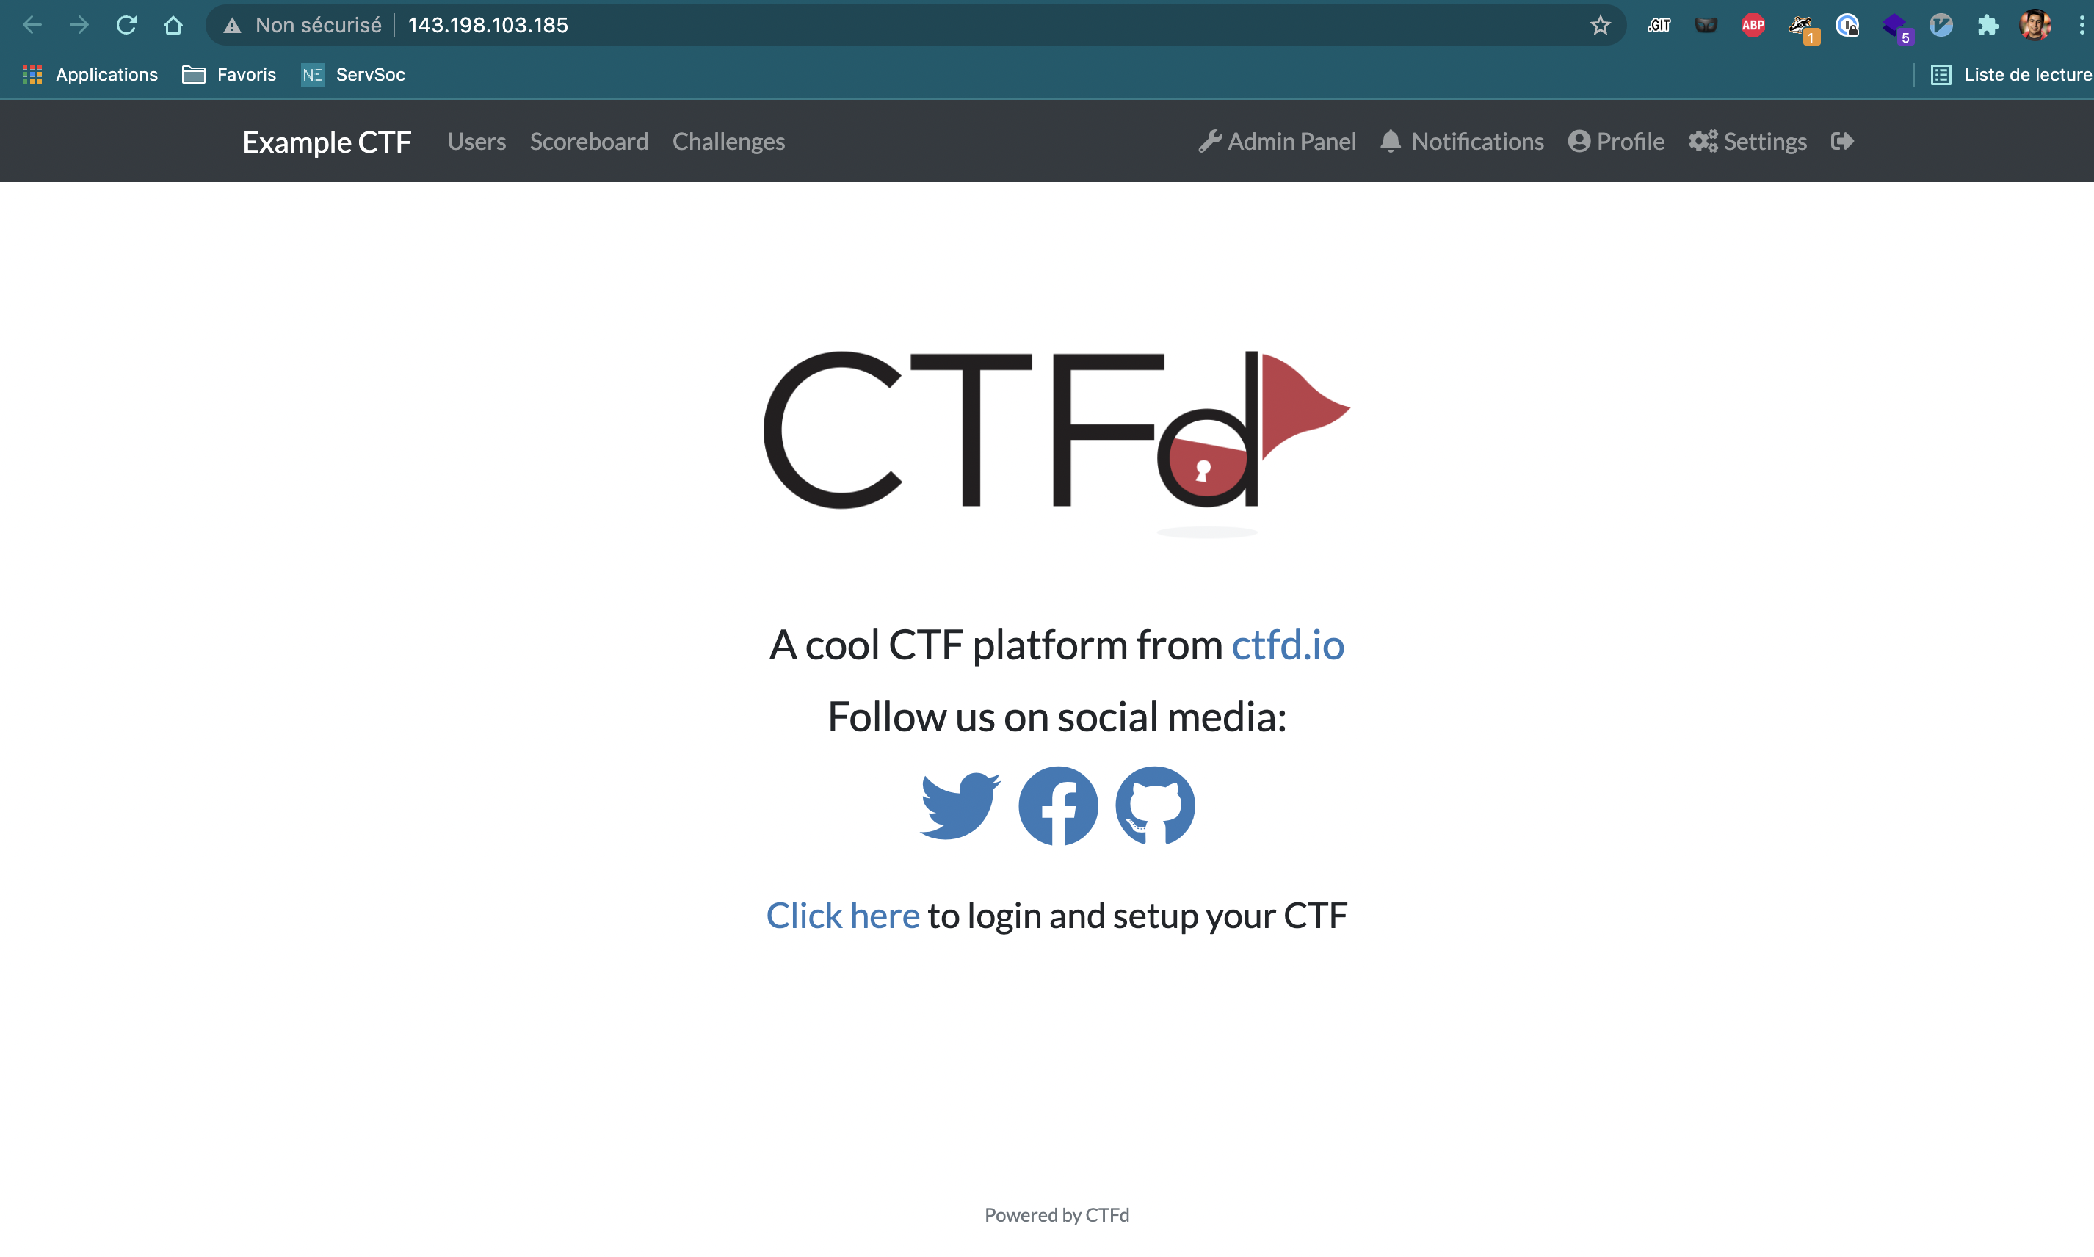Click the Scoreboard menu item
Viewport: 2094px width, 1257px height.
click(x=590, y=141)
